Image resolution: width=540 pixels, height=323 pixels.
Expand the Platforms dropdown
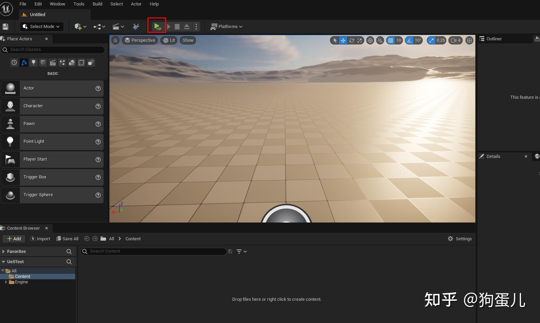(226, 26)
